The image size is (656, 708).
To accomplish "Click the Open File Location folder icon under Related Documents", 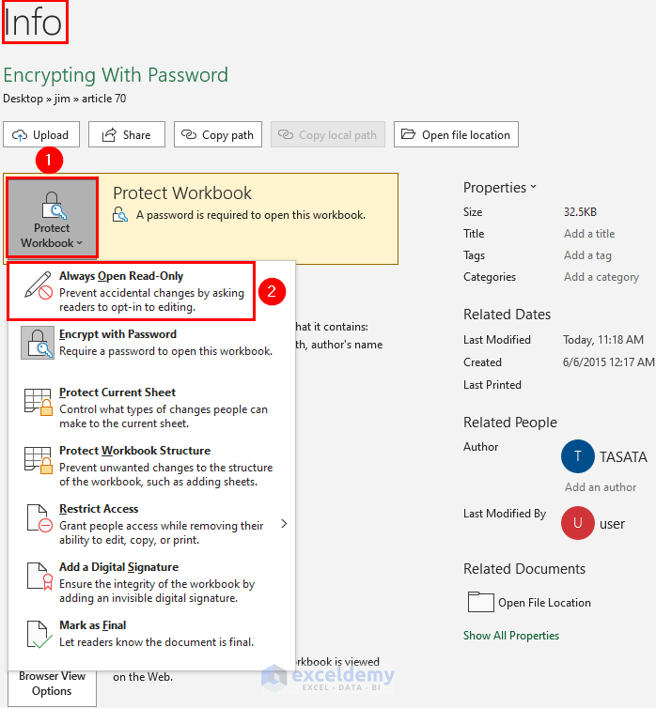I will (x=480, y=602).
